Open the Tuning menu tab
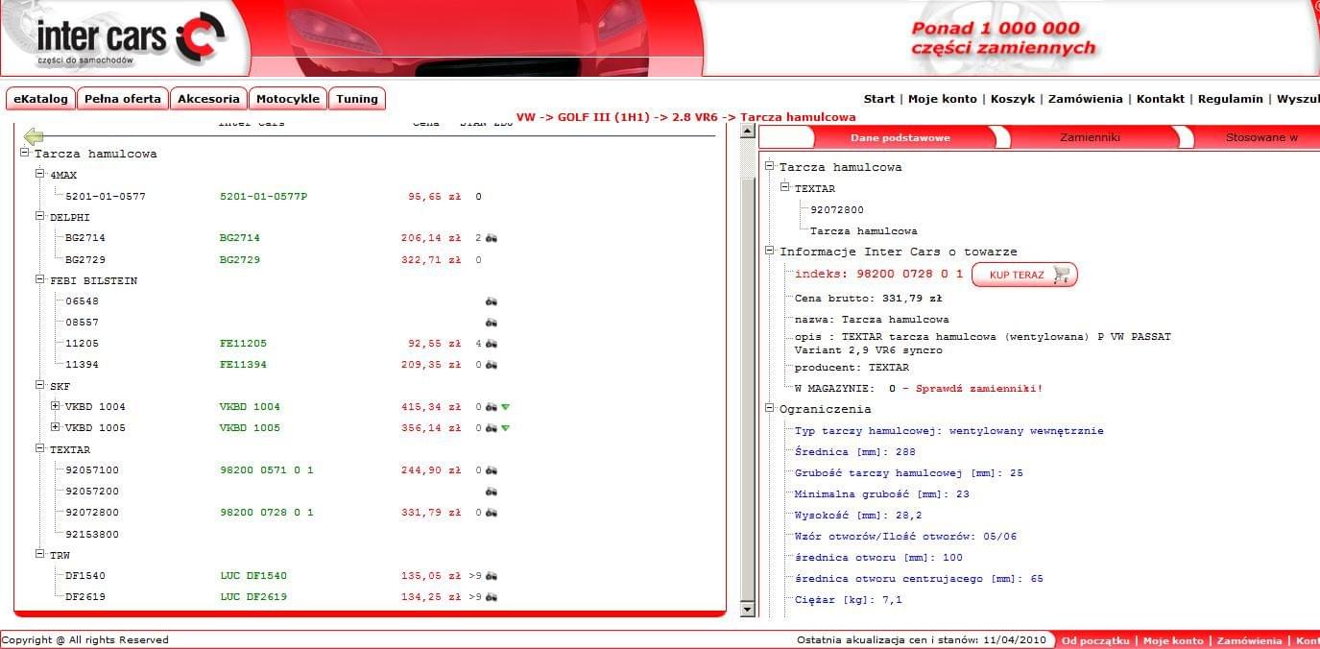 (x=357, y=99)
